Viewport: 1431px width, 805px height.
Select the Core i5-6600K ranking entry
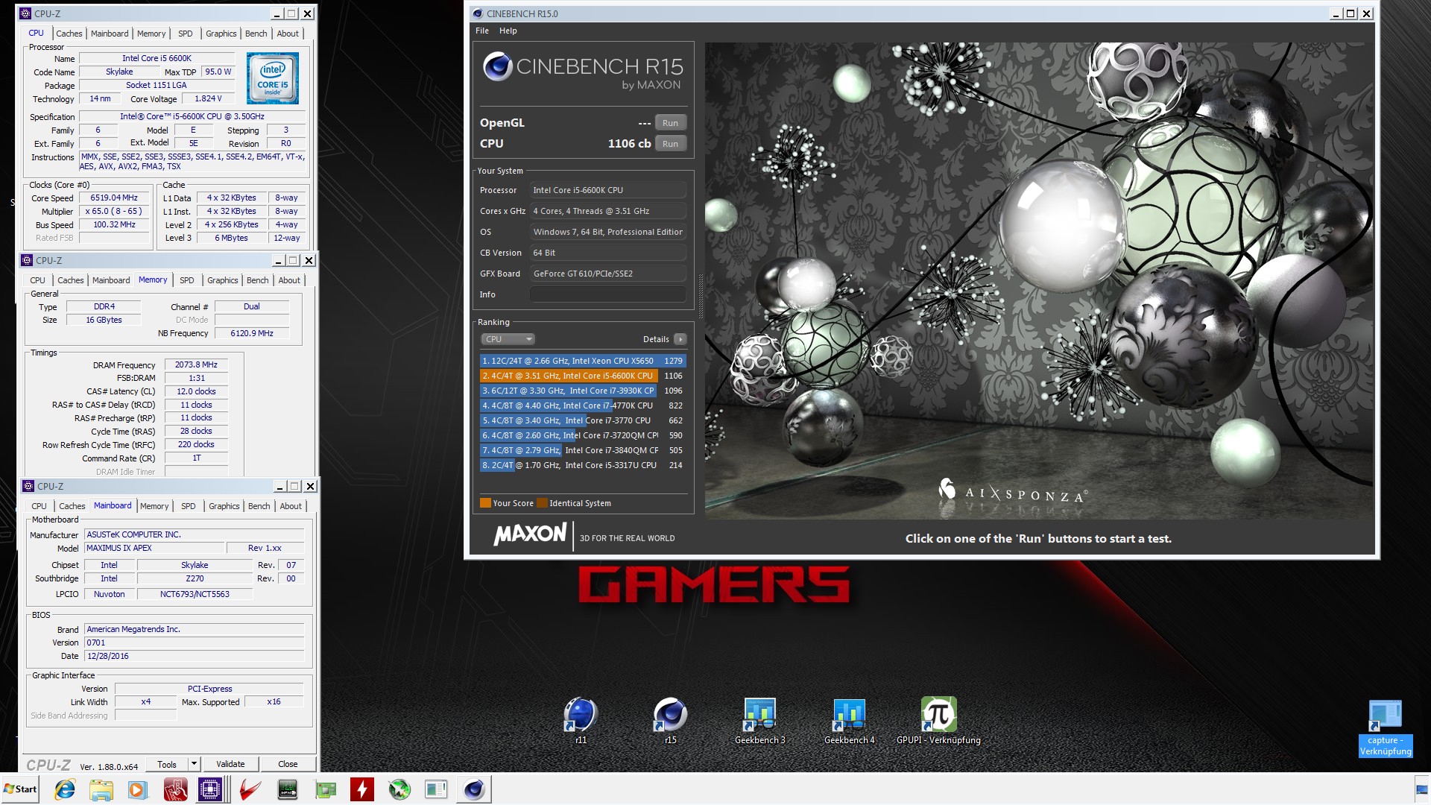(x=582, y=376)
